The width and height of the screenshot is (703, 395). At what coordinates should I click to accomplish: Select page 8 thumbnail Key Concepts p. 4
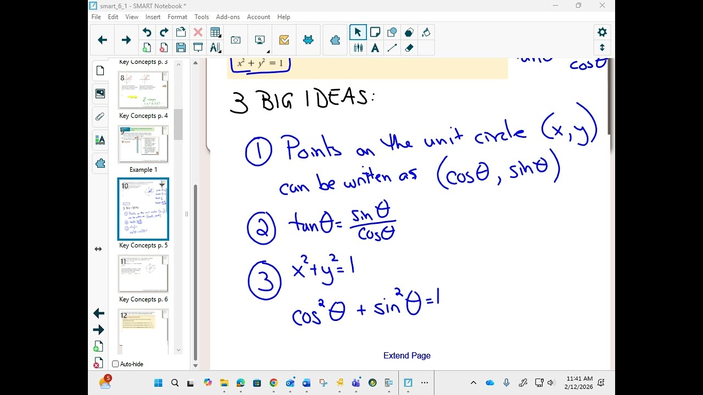click(x=143, y=91)
